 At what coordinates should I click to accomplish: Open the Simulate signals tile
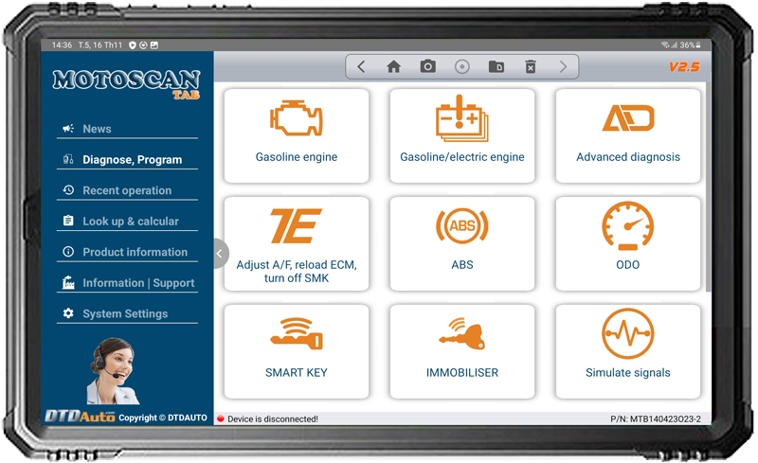coord(628,351)
